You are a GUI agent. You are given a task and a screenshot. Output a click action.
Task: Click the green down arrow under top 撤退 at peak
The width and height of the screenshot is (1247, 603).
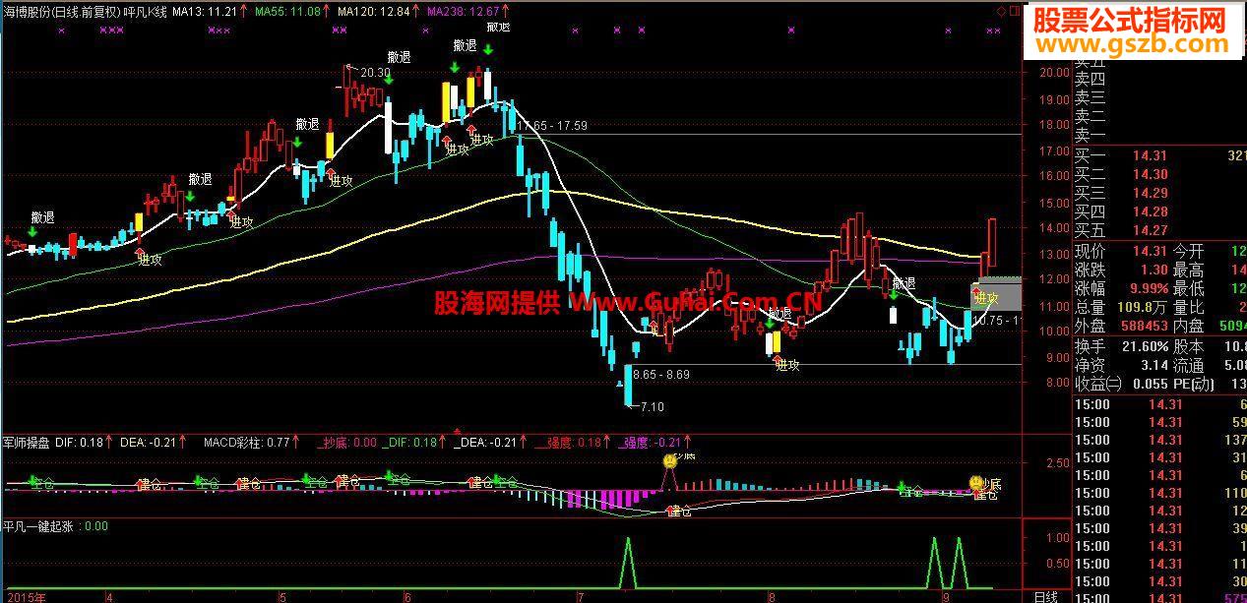point(488,49)
